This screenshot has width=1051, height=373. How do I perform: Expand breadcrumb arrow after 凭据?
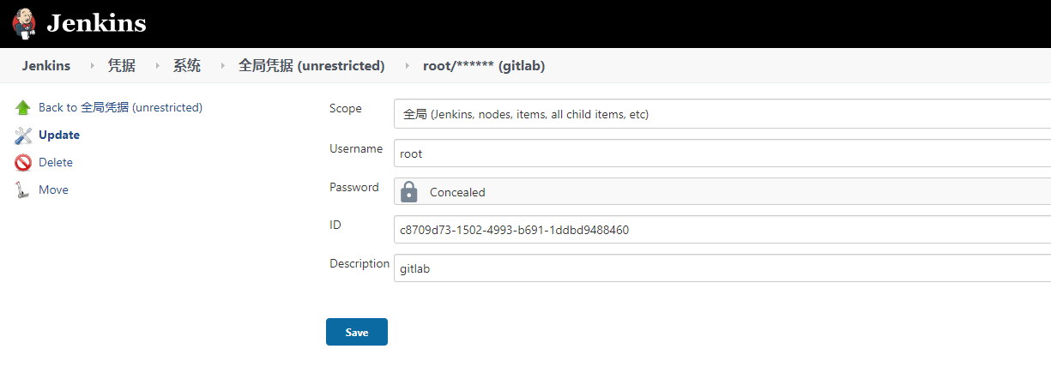point(157,66)
